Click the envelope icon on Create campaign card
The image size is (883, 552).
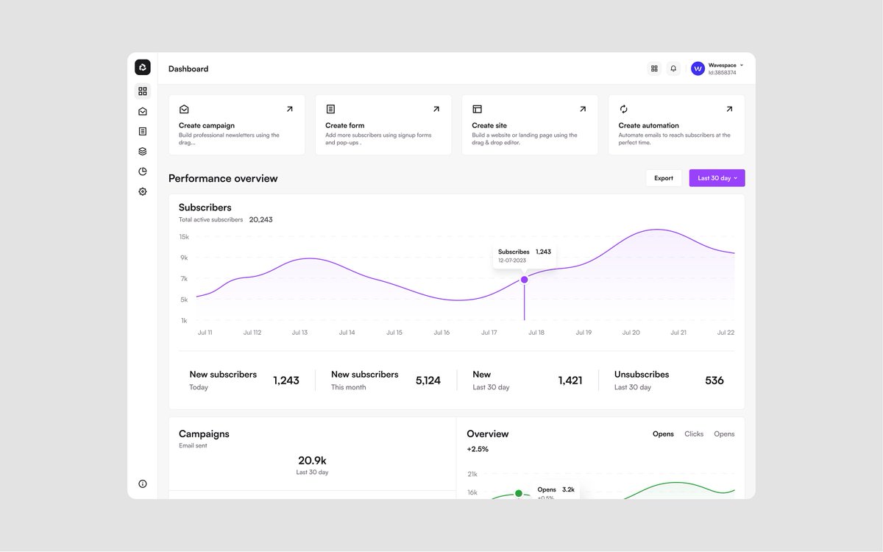[184, 109]
